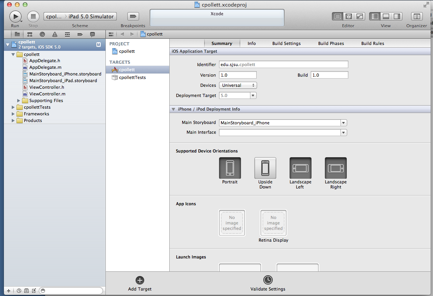Select the cpollett target
This screenshot has height=296, width=433.
pyautogui.click(x=138, y=70)
